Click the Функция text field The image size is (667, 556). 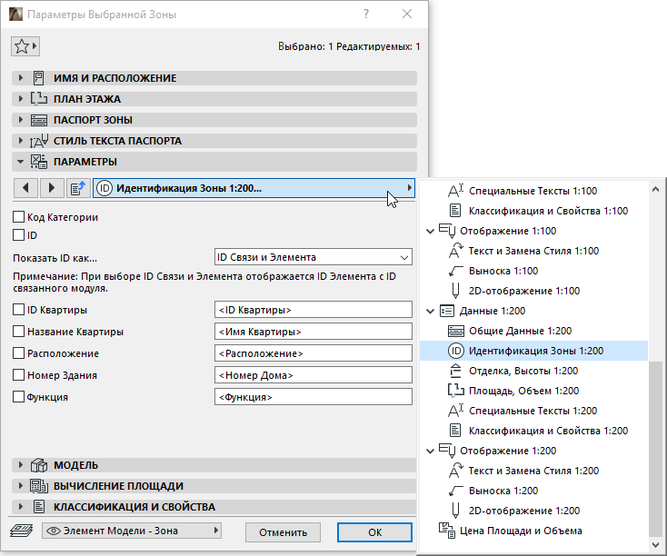coord(314,396)
